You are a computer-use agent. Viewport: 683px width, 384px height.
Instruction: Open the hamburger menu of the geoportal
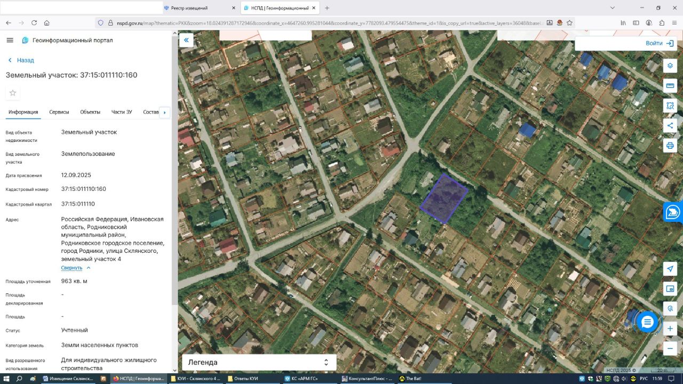[10, 40]
